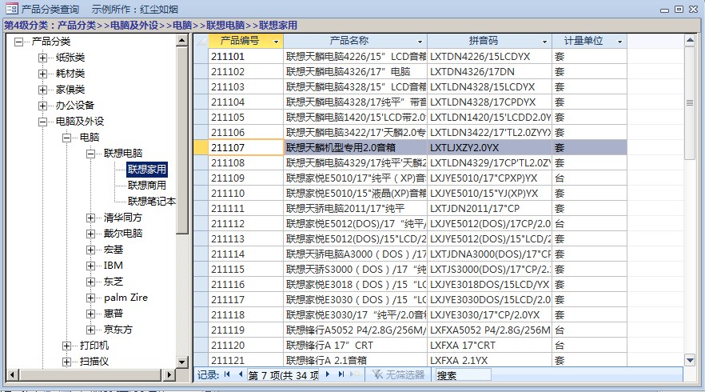
Task: Click unit cell 台 in row 211119
Action: 589,330
